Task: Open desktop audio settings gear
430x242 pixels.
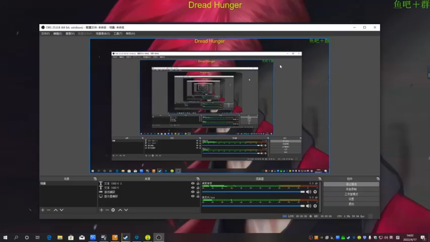Action: (x=315, y=192)
